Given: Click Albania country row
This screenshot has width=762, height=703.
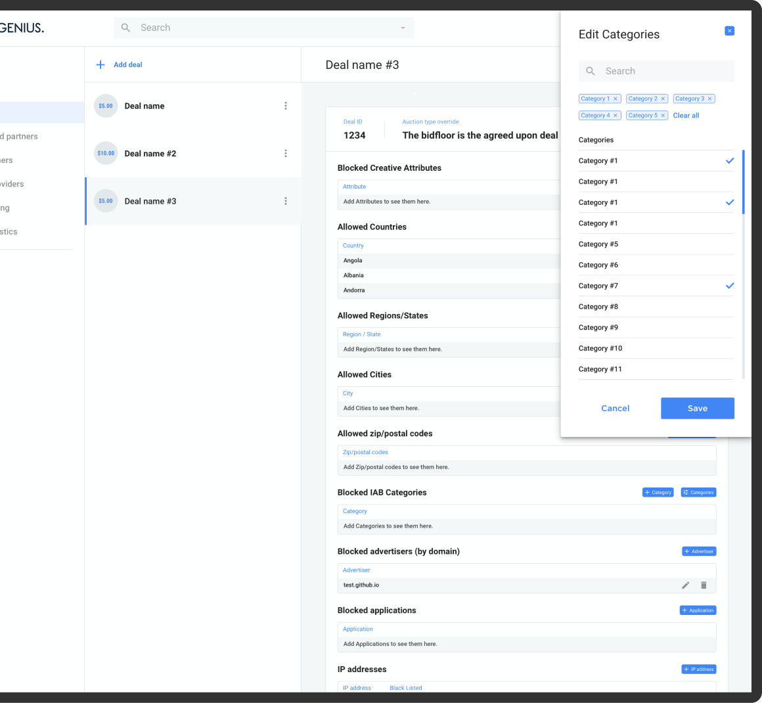Looking at the screenshot, I should coord(449,275).
